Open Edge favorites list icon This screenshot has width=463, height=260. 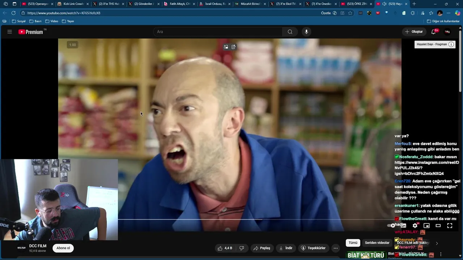431,13
